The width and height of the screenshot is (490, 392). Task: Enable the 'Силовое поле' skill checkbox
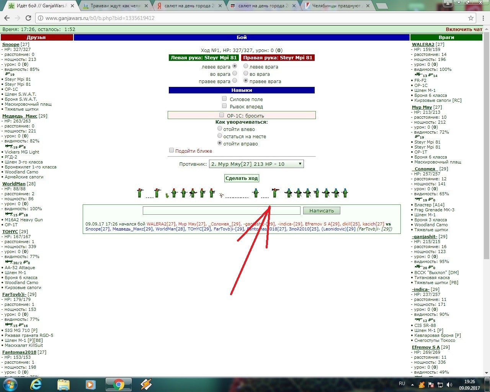click(x=224, y=99)
